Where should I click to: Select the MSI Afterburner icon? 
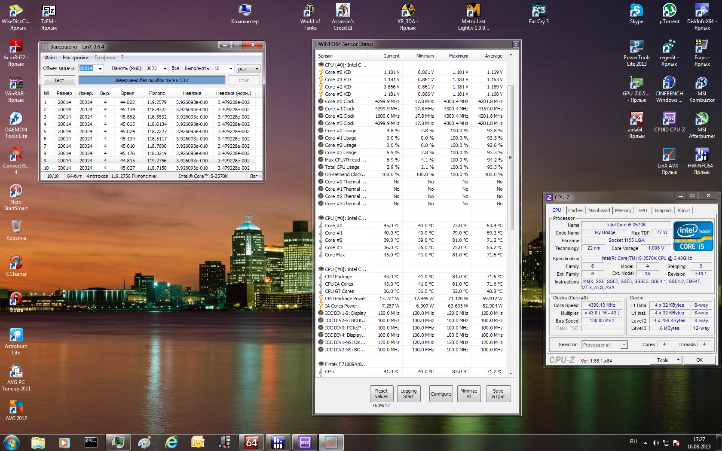coord(702,125)
